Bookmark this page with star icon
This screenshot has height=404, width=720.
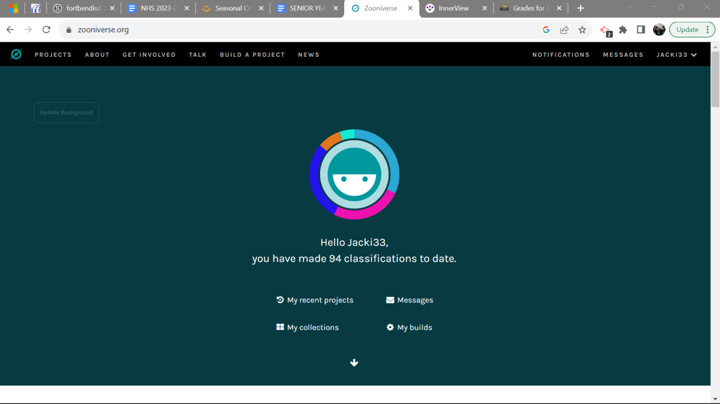point(582,30)
